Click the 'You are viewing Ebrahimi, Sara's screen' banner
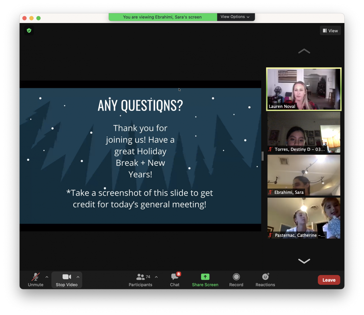This screenshot has width=364, height=315. tap(162, 17)
